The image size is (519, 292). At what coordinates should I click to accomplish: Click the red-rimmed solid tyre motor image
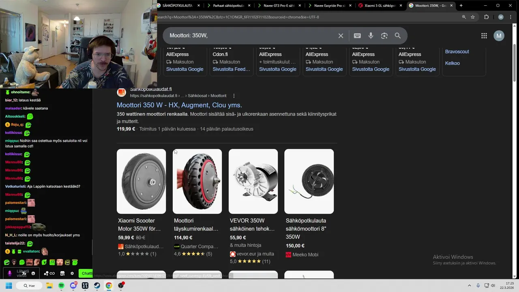point(197,181)
